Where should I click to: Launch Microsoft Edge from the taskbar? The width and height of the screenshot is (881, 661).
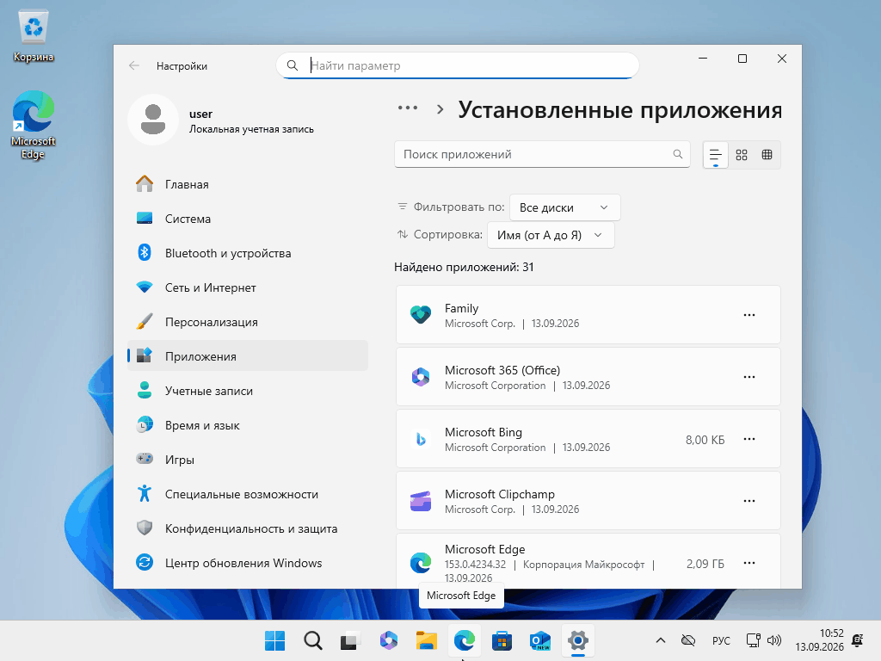click(x=465, y=640)
